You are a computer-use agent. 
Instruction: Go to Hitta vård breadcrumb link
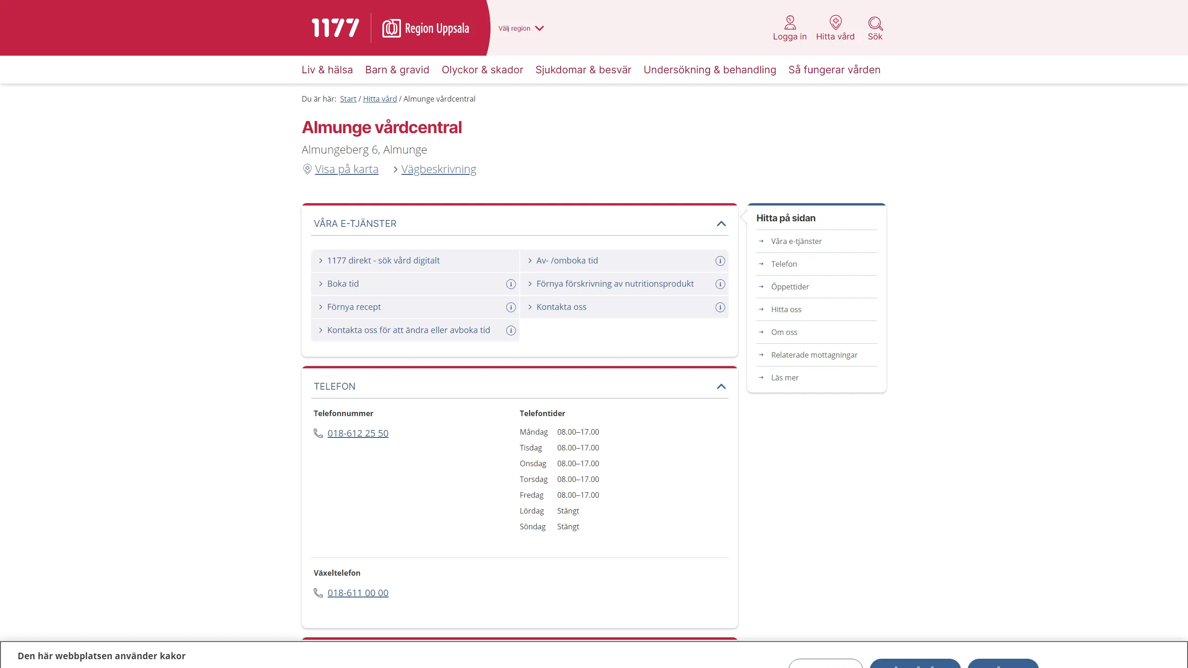coord(380,99)
